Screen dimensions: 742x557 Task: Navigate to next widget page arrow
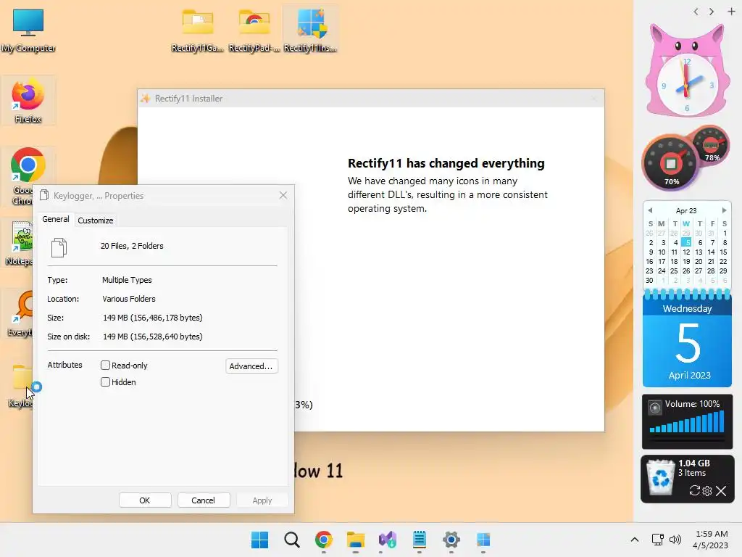coord(712,12)
